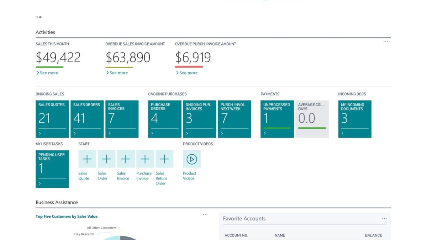This screenshot has height=240, width=427.
Task: Open Top Five Customers by Sales Value report
Action: (x=67, y=216)
